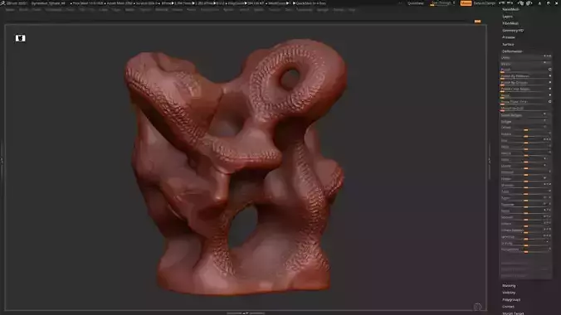Click the Twist deformation slider

tap(524, 192)
